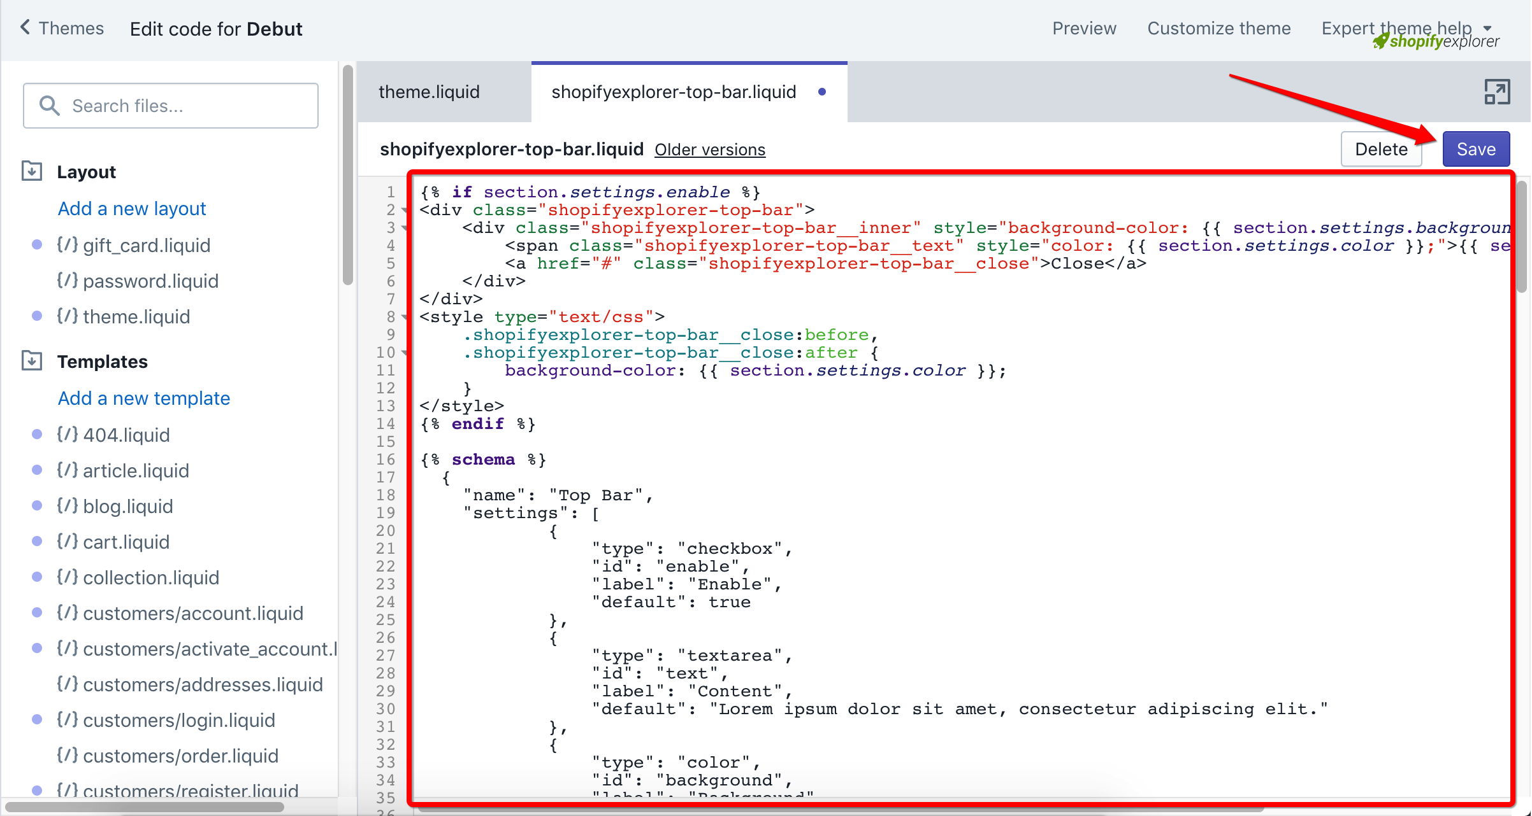Open Expert theme help dropdown
This screenshot has width=1532, height=816.
coord(1406,29)
